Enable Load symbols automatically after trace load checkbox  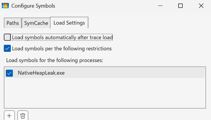(x=7, y=37)
